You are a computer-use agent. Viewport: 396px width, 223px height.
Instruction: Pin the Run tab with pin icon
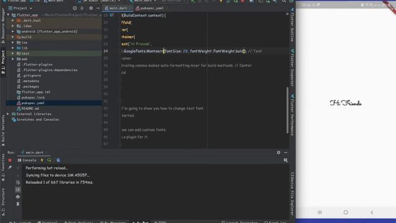pos(10,167)
